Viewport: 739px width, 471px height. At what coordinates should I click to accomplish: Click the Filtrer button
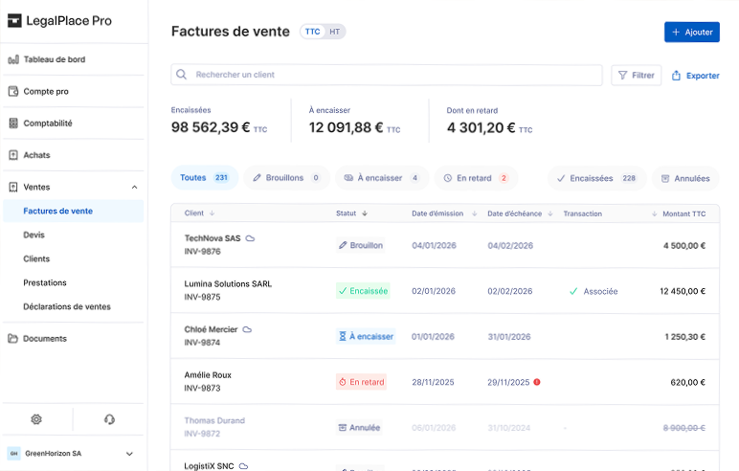[637, 76]
